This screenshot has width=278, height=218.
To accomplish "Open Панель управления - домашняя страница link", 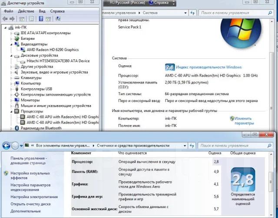I will point(28,160).
